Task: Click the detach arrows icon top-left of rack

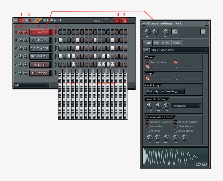Action: (x=16, y=21)
